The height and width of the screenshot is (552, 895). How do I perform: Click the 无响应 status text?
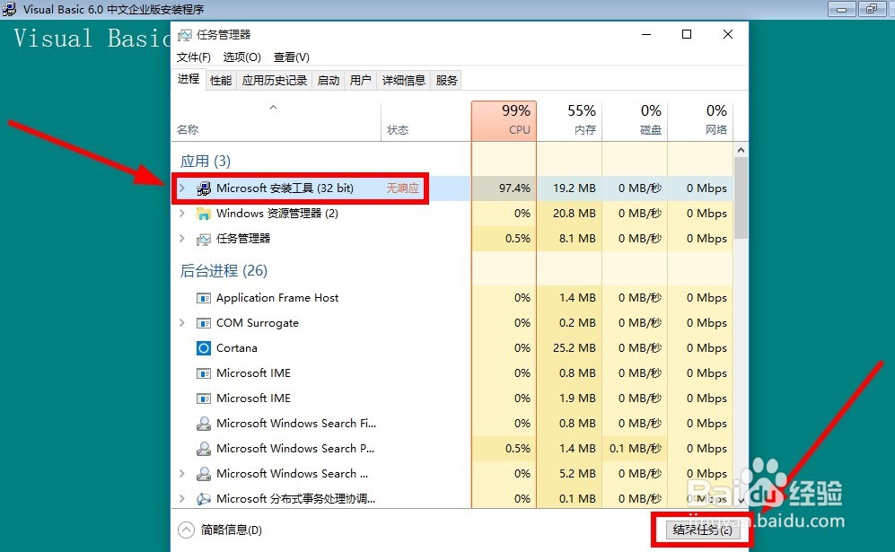[x=402, y=188]
